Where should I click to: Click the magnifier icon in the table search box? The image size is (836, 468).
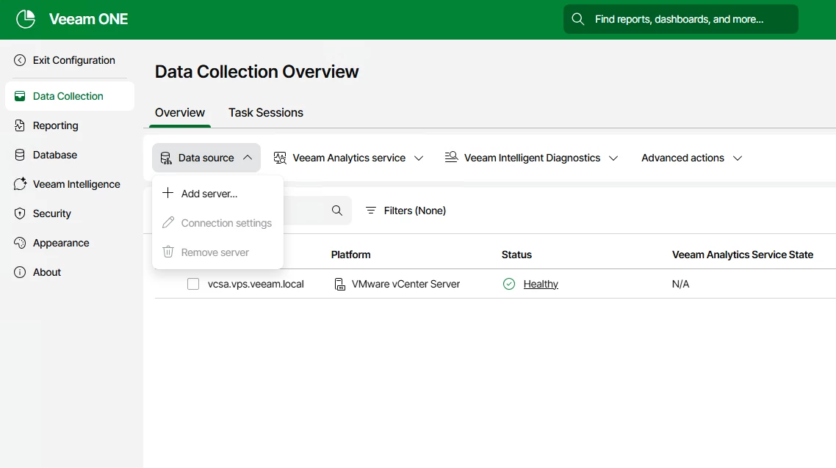click(x=337, y=211)
